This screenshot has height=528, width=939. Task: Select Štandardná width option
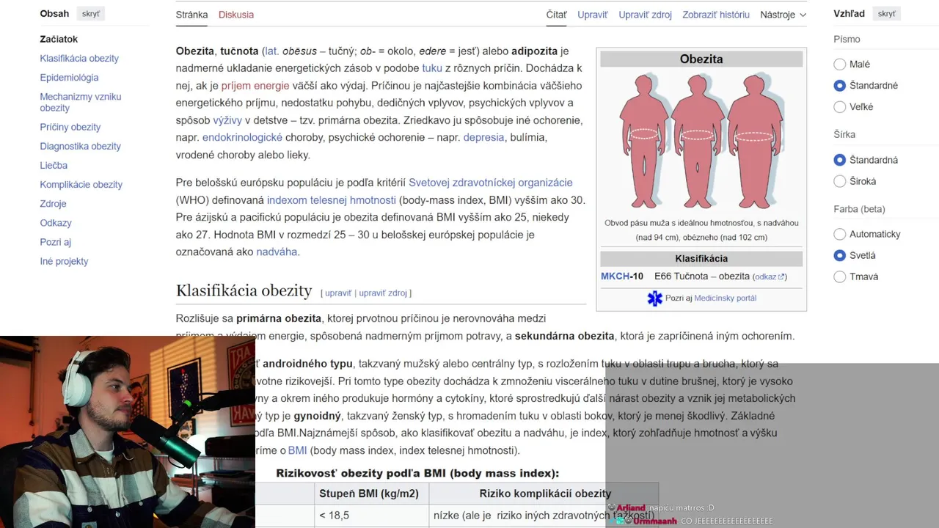tap(840, 160)
